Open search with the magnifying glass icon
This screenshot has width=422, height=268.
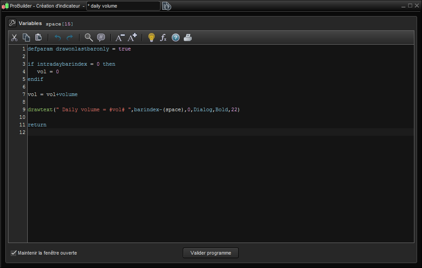point(89,38)
